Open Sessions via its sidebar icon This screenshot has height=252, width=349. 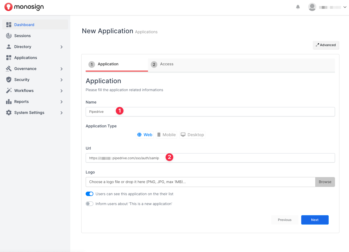point(9,36)
